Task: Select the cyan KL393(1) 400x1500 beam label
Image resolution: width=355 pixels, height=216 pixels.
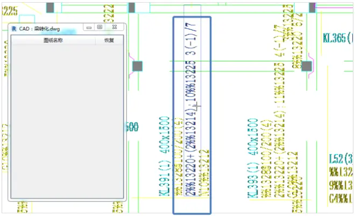Action: click(253, 158)
